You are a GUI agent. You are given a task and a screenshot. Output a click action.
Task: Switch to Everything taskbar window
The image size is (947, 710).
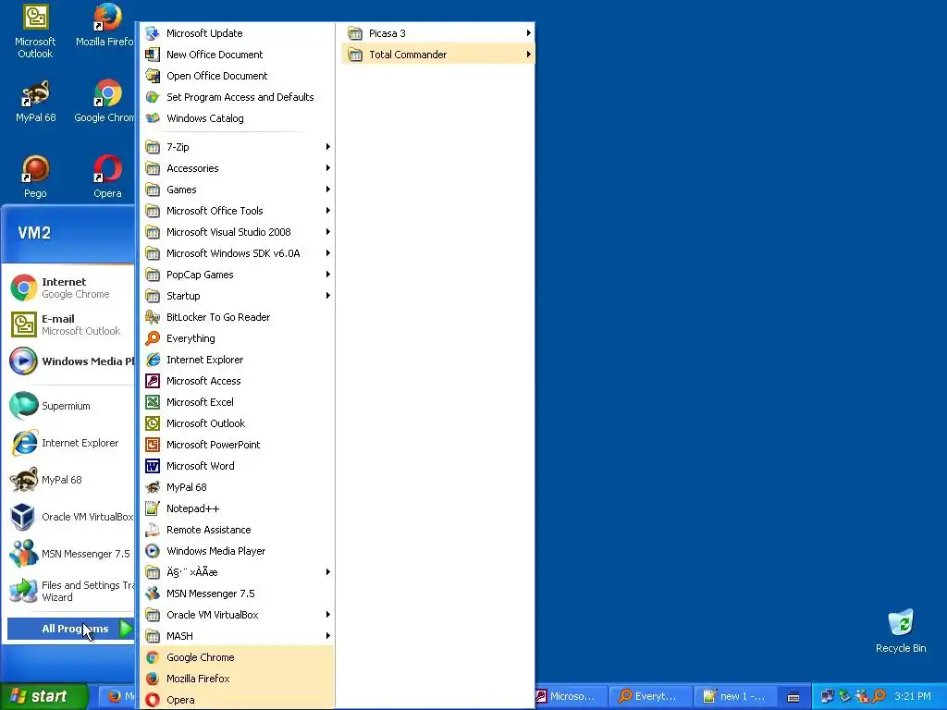point(650,696)
